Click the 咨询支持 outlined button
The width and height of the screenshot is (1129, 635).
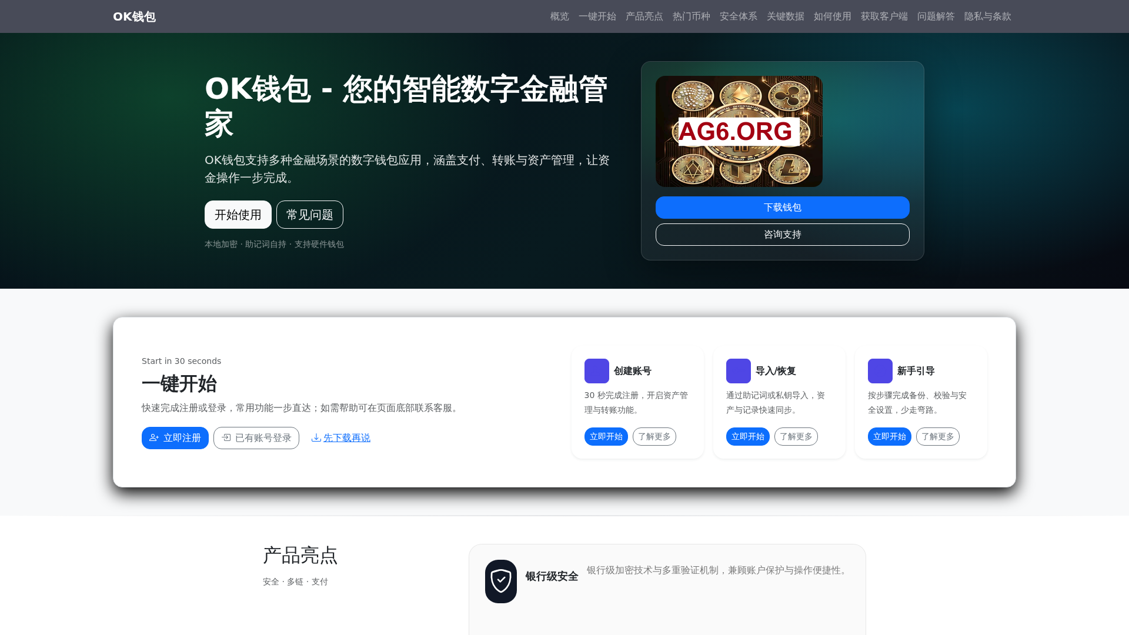coord(783,235)
